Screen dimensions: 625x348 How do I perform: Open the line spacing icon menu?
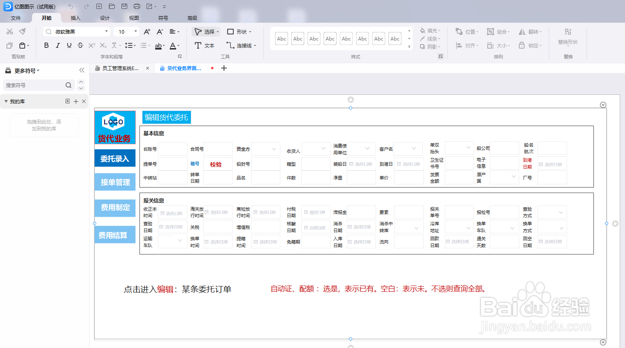click(130, 45)
